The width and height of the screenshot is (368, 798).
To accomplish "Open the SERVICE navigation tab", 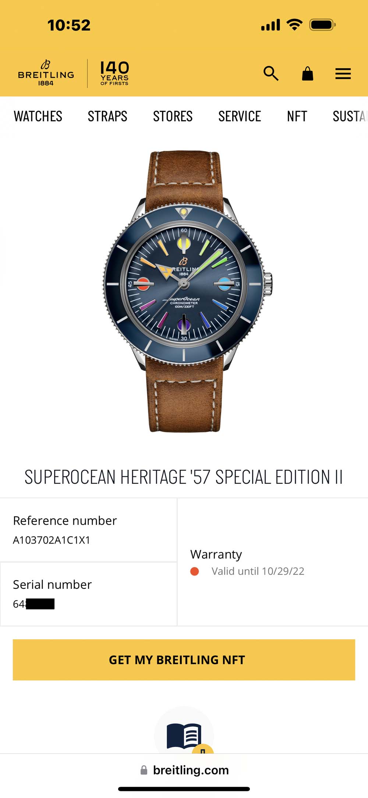I will [240, 116].
